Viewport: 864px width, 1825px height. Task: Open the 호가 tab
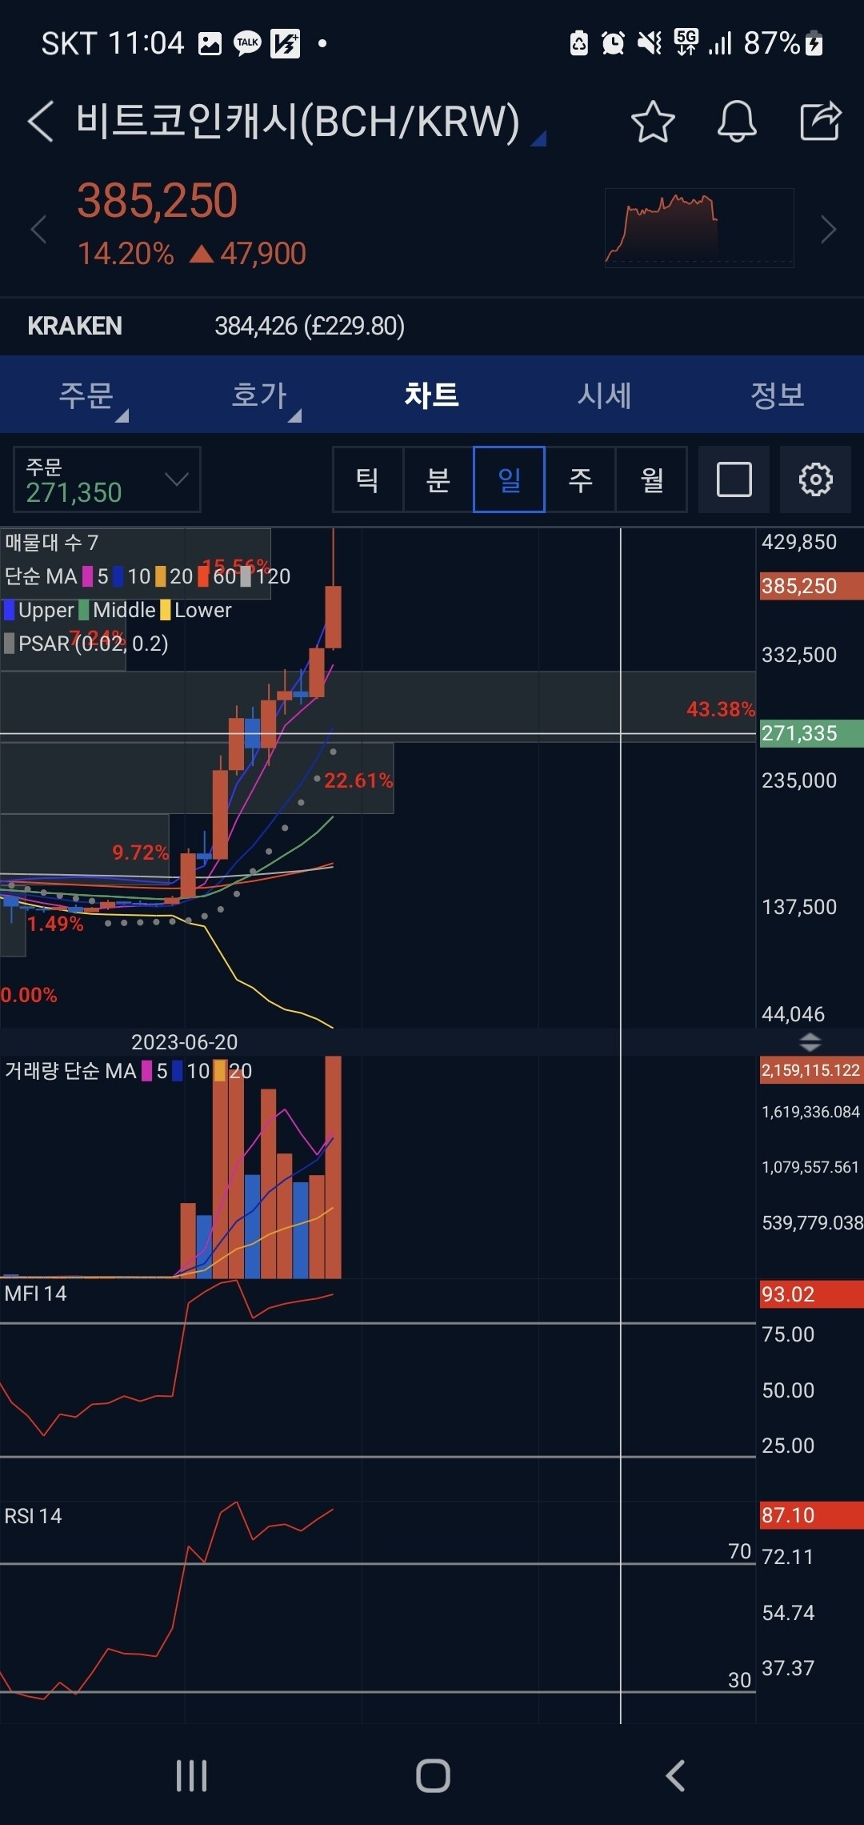[x=259, y=395]
